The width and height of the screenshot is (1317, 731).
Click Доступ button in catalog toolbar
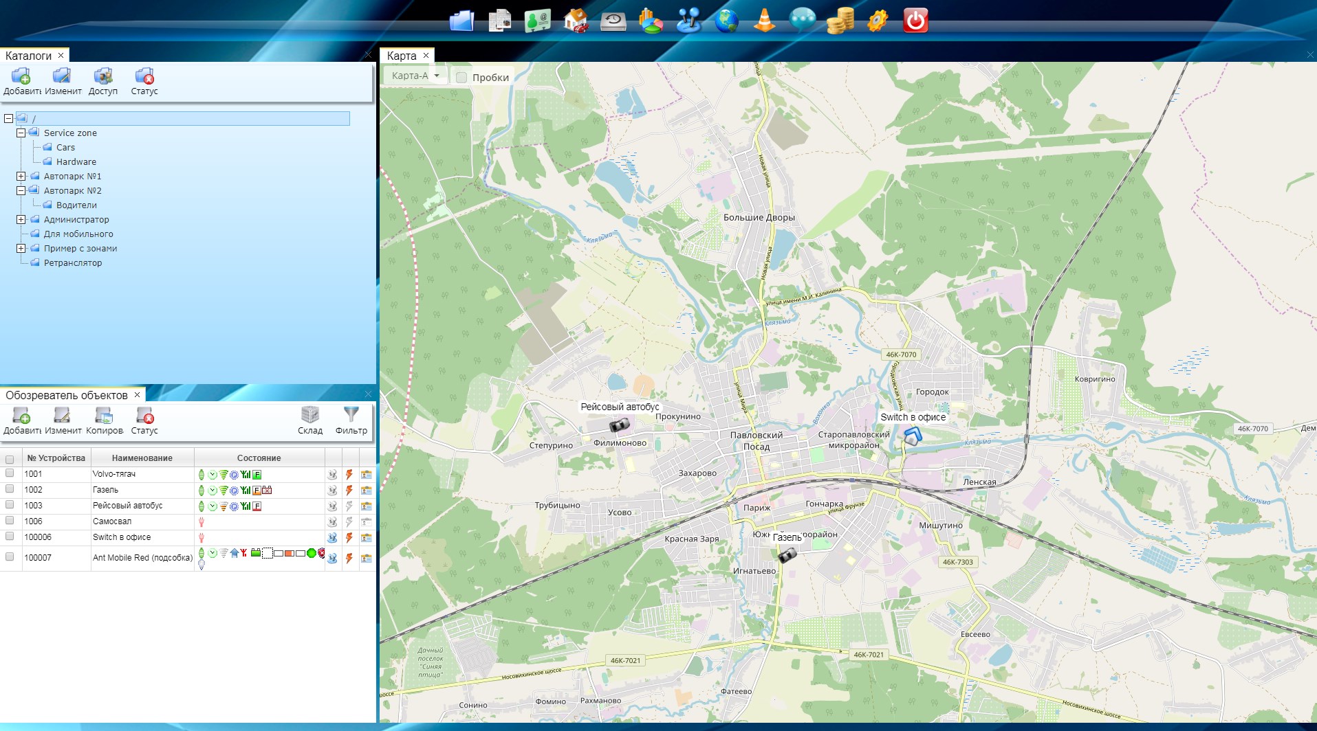[103, 81]
